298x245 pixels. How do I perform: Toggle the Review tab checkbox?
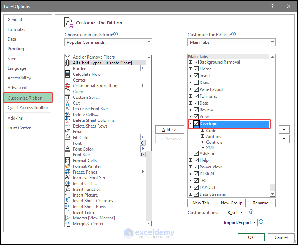tap(196, 110)
